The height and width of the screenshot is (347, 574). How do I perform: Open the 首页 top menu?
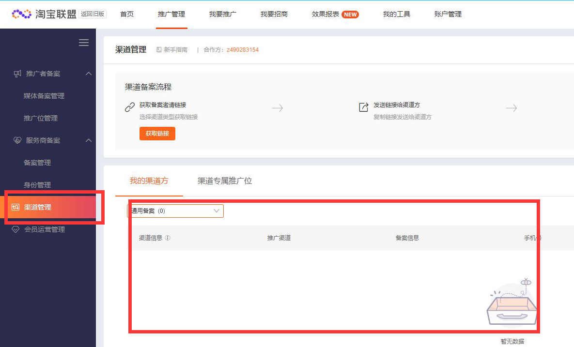(x=127, y=14)
